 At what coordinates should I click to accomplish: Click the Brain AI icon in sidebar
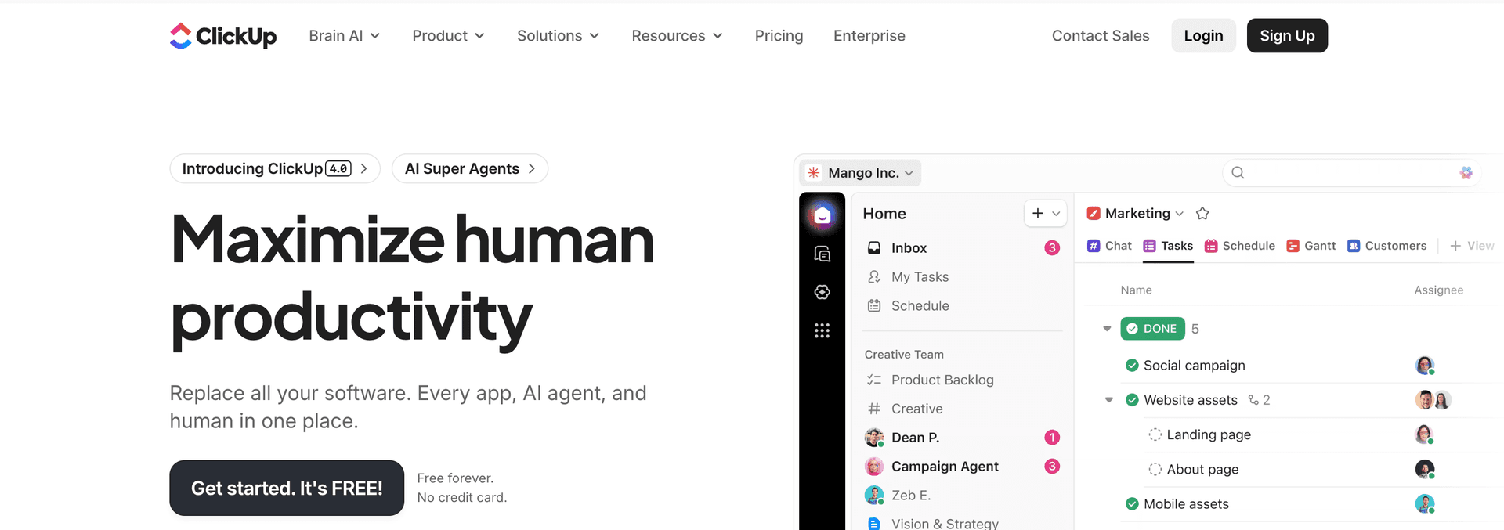(822, 292)
